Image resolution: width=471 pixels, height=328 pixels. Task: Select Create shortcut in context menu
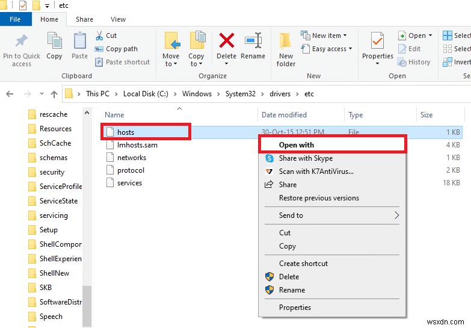333,264
